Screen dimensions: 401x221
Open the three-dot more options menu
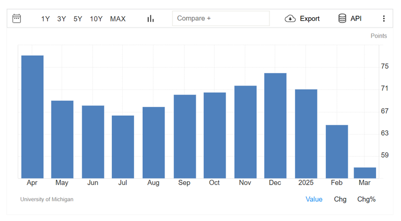point(384,18)
